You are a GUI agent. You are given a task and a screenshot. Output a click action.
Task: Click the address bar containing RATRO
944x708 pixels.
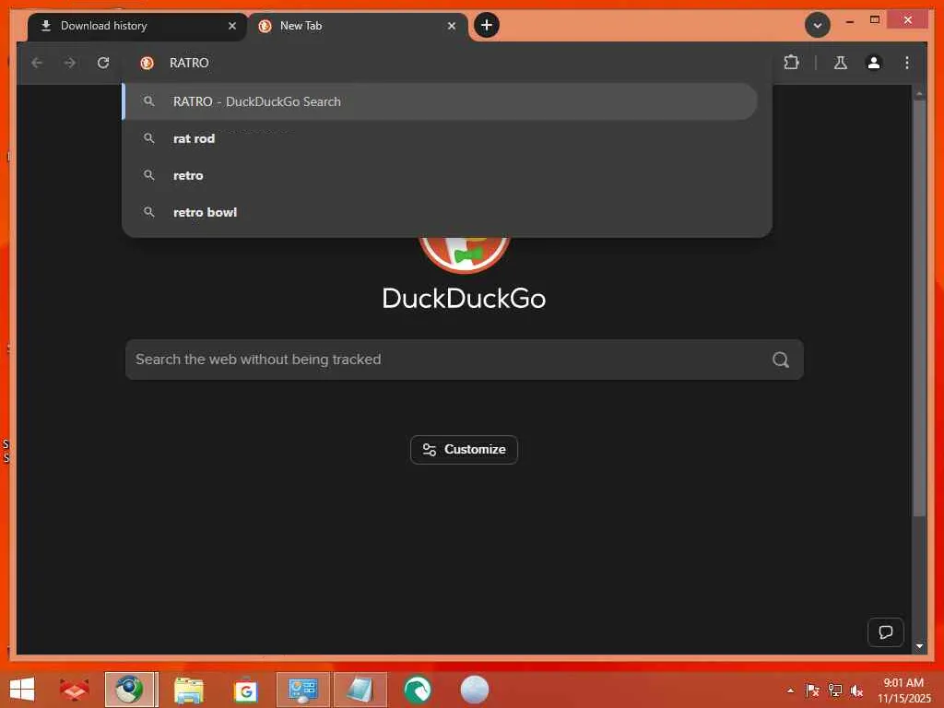pos(447,63)
